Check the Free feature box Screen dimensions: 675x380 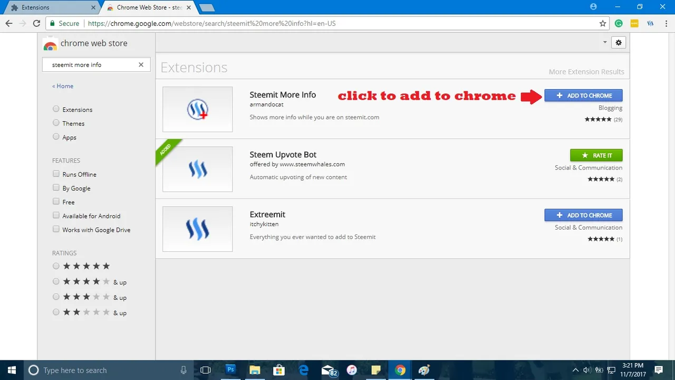[x=56, y=202]
